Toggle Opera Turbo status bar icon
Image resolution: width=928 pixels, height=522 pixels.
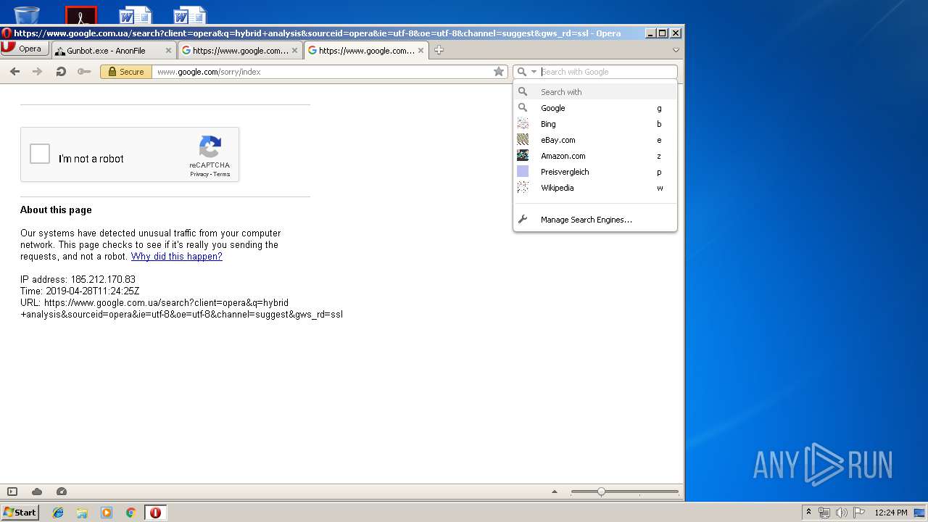click(x=62, y=492)
